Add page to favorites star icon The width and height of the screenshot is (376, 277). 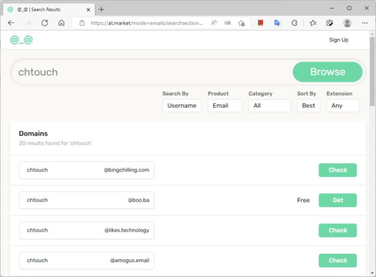pyautogui.click(x=241, y=23)
